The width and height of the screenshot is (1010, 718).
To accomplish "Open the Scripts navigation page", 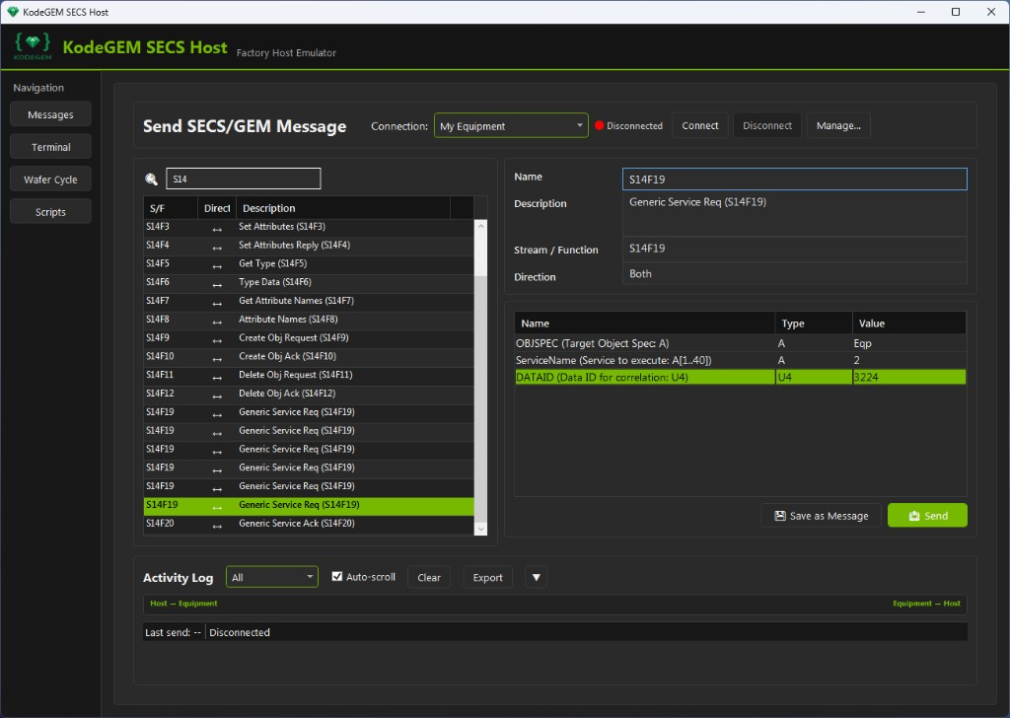I will click(50, 212).
